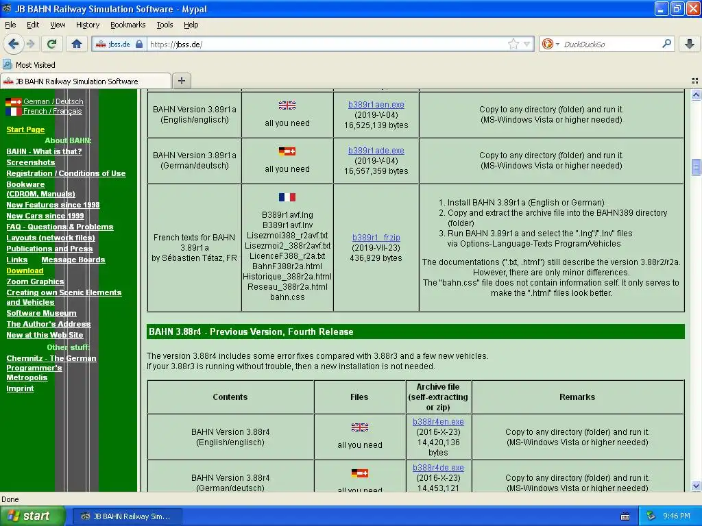
Task: Open the History menu
Action: [88, 25]
